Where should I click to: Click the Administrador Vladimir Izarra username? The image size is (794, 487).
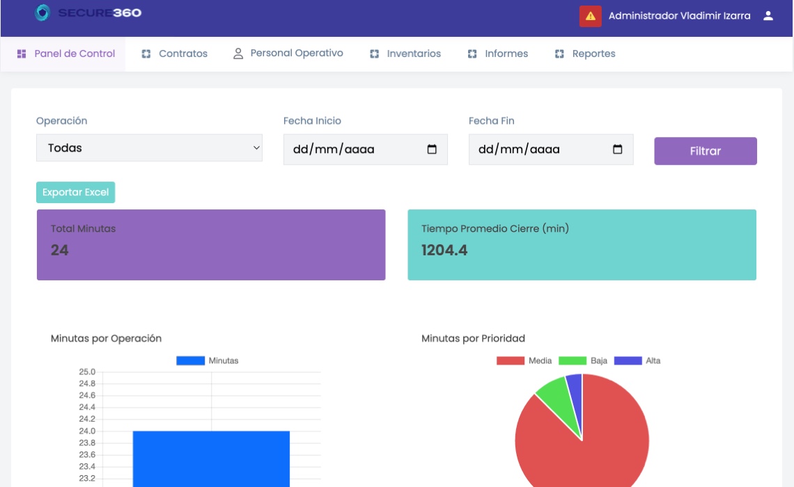pos(680,16)
